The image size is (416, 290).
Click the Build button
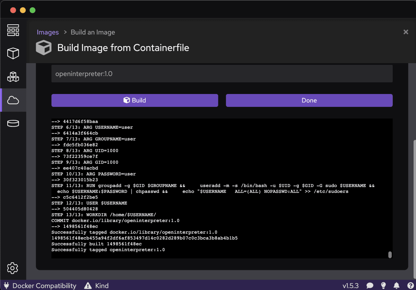pos(135,100)
